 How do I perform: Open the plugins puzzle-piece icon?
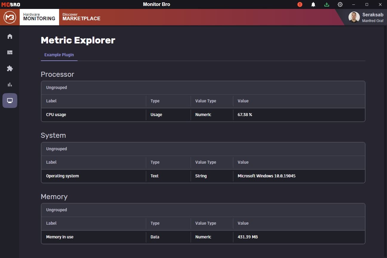[10, 68]
